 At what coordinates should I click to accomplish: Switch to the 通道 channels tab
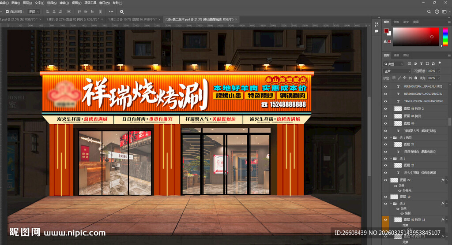point(396,55)
